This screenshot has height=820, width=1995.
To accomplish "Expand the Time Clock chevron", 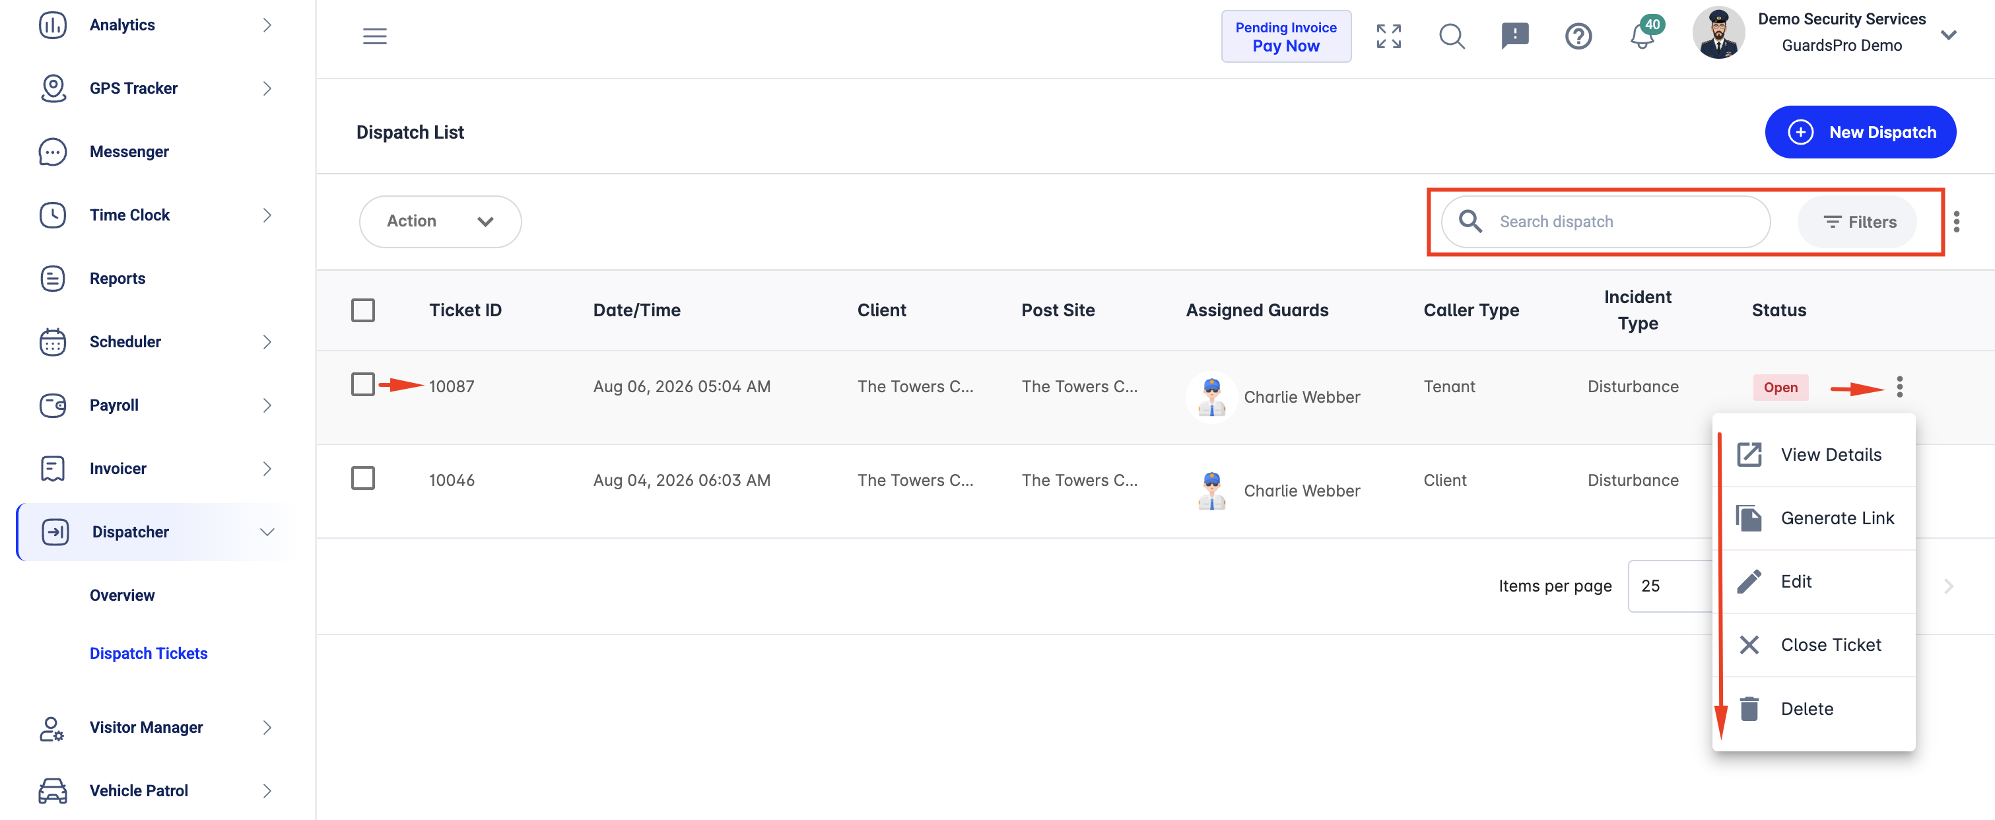I will pyautogui.click(x=267, y=215).
